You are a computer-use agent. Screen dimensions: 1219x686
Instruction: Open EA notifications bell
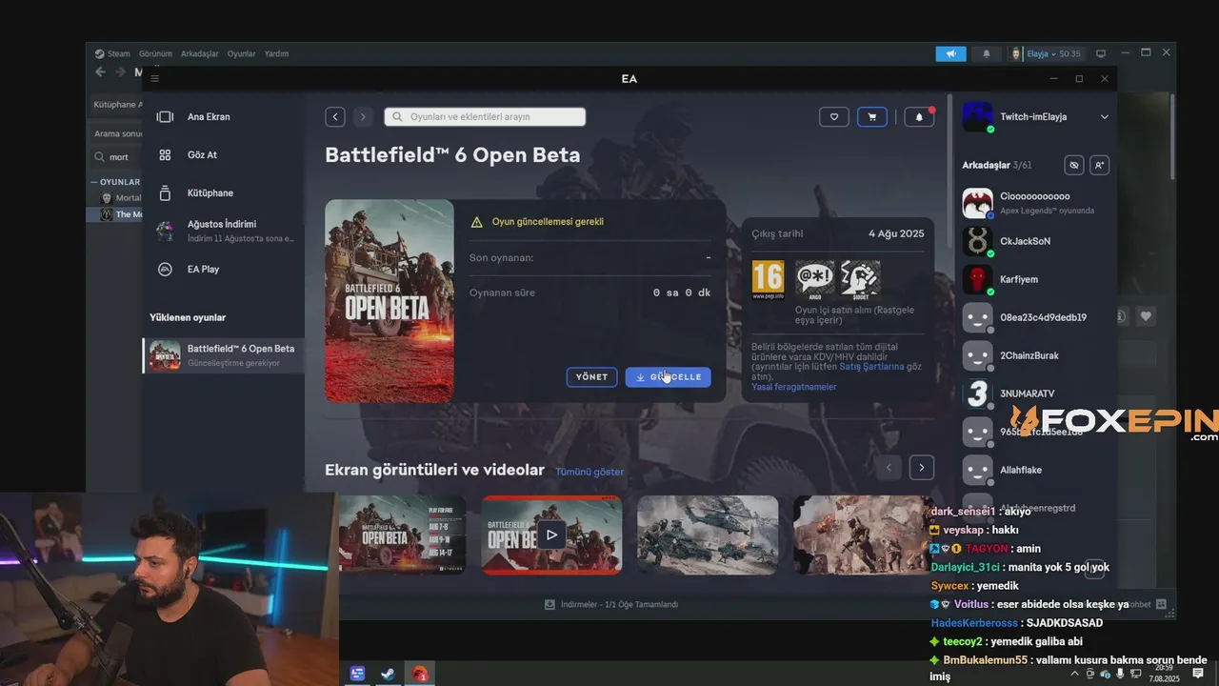[919, 116]
